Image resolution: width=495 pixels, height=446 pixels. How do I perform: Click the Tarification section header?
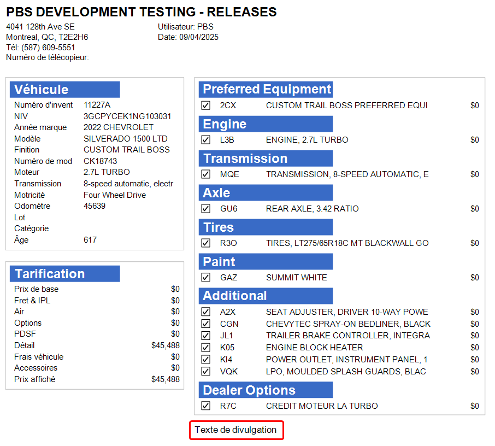coord(65,274)
